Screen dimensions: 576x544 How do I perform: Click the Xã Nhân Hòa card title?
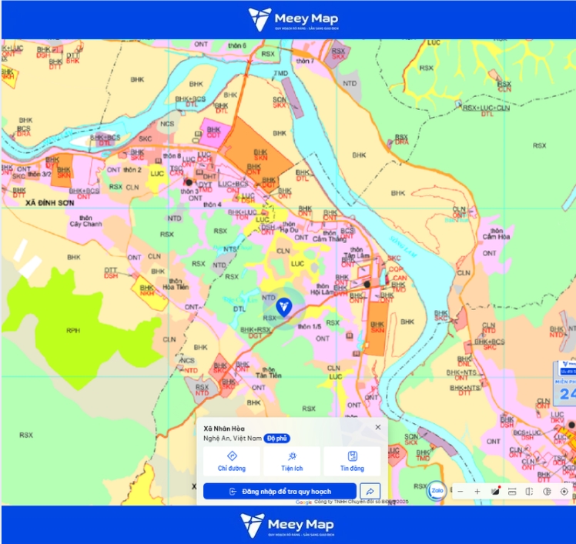[x=224, y=429]
